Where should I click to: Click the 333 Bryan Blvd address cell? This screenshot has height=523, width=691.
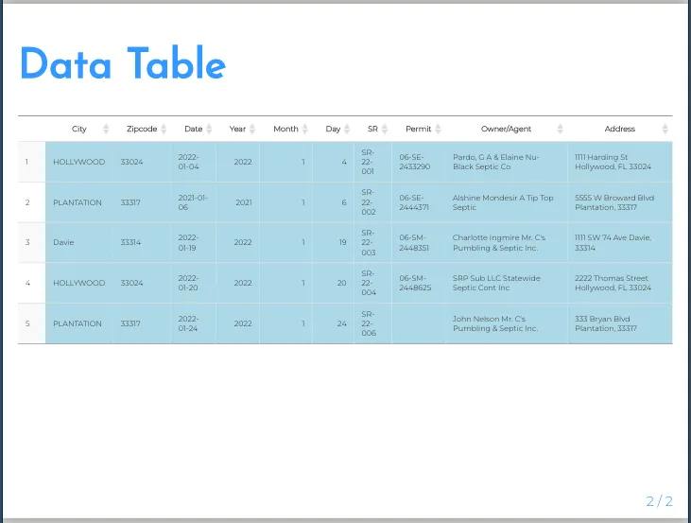pyautogui.click(x=620, y=323)
